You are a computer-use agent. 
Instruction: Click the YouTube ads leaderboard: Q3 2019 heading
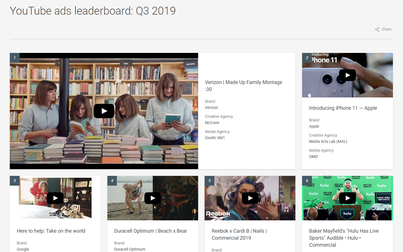93,11
